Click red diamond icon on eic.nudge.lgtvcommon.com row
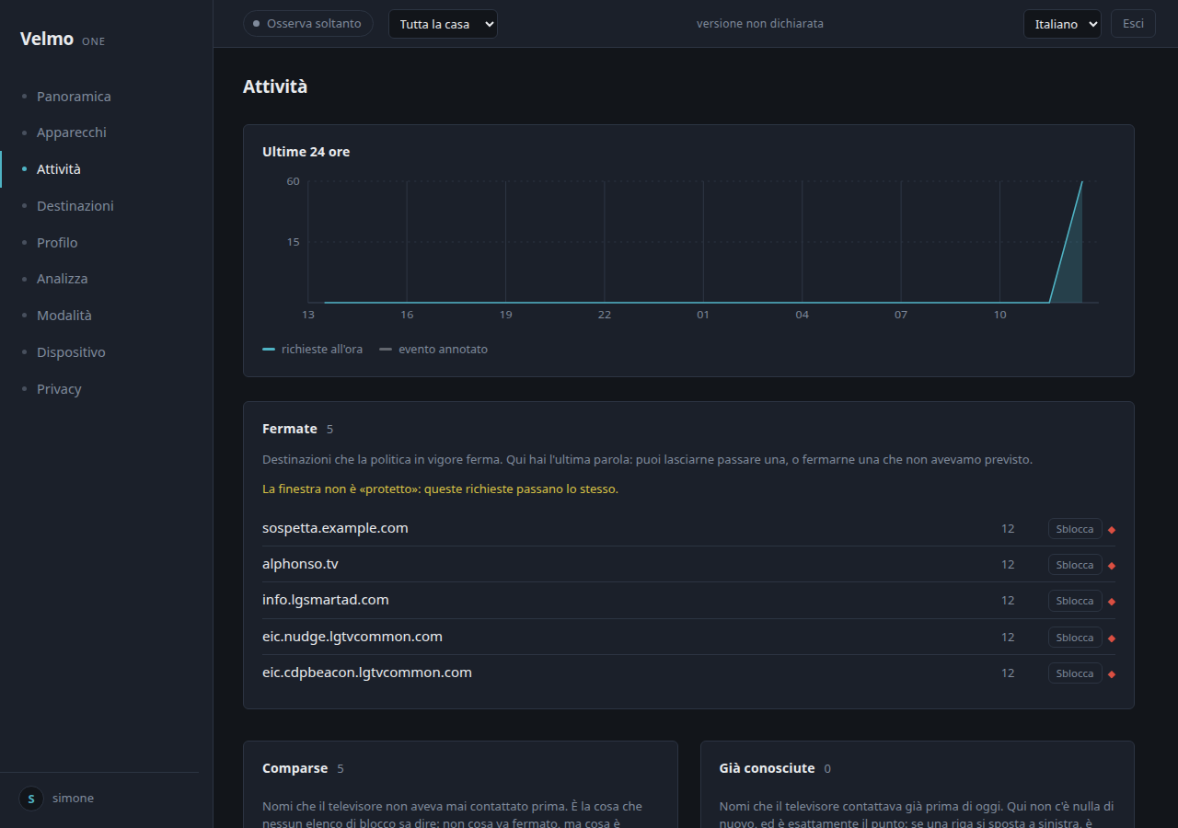The image size is (1178, 828). pyautogui.click(x=1112, y=638)
